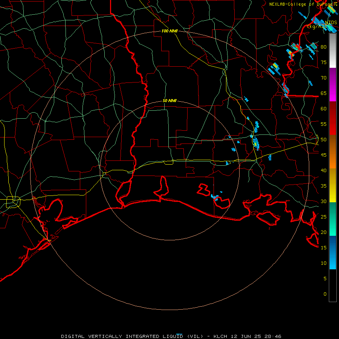Click the 100 NMI range ring label
Viewport: 339px width, 339px height.
pos(169,31)
